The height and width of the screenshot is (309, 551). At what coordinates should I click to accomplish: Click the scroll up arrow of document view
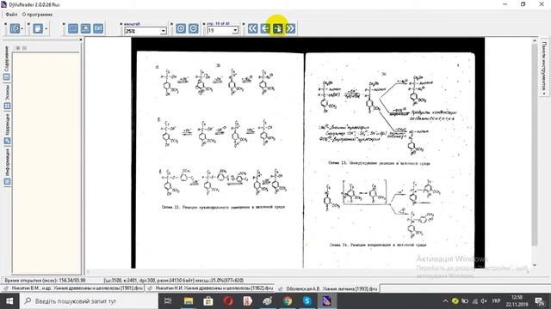[x=534, y=40]
